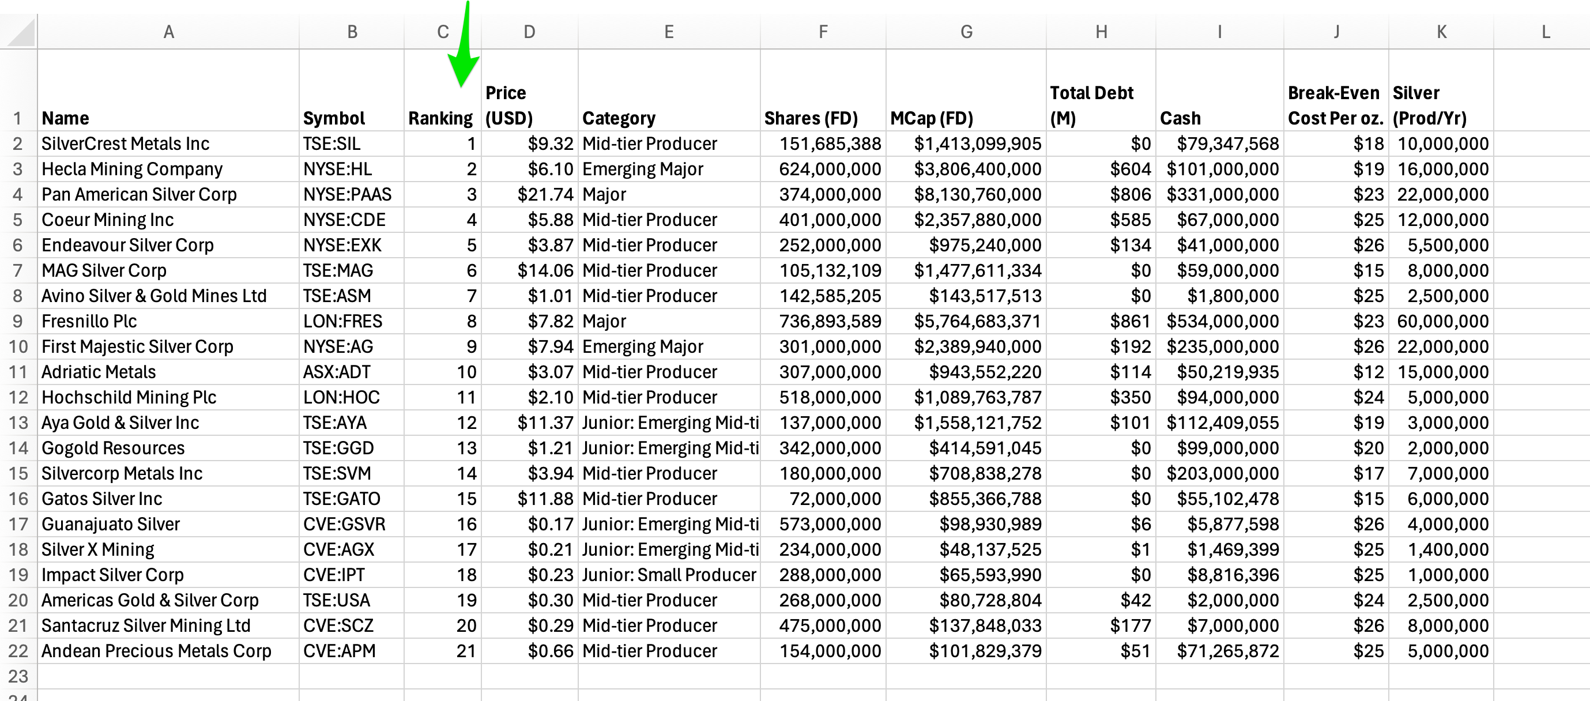The width and height of the screenshot is (1590, 701).
Task: Select column K header
Action: coord(1441,32)
